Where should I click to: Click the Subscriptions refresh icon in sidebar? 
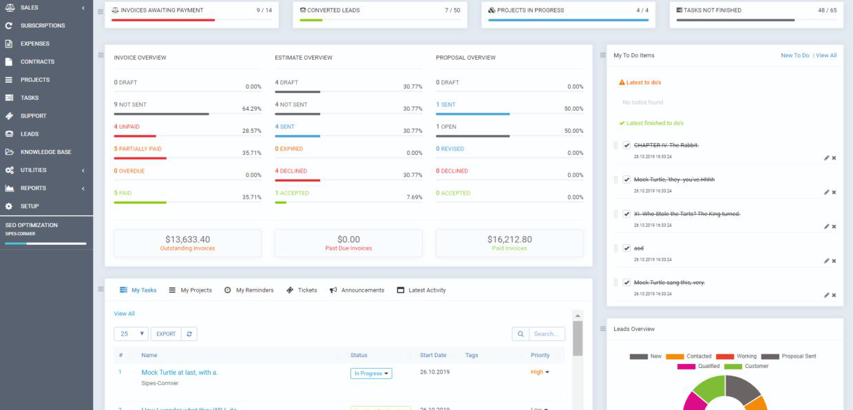coord(9,25)
